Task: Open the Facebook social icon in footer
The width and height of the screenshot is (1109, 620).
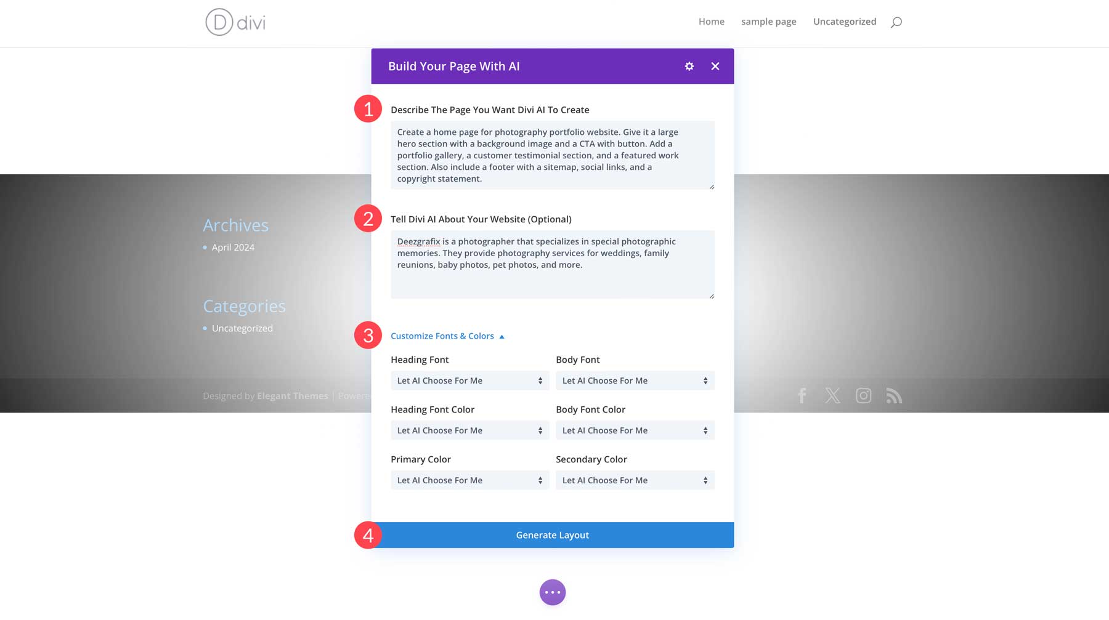Action: pyautogui.click(x=802, y=396)
